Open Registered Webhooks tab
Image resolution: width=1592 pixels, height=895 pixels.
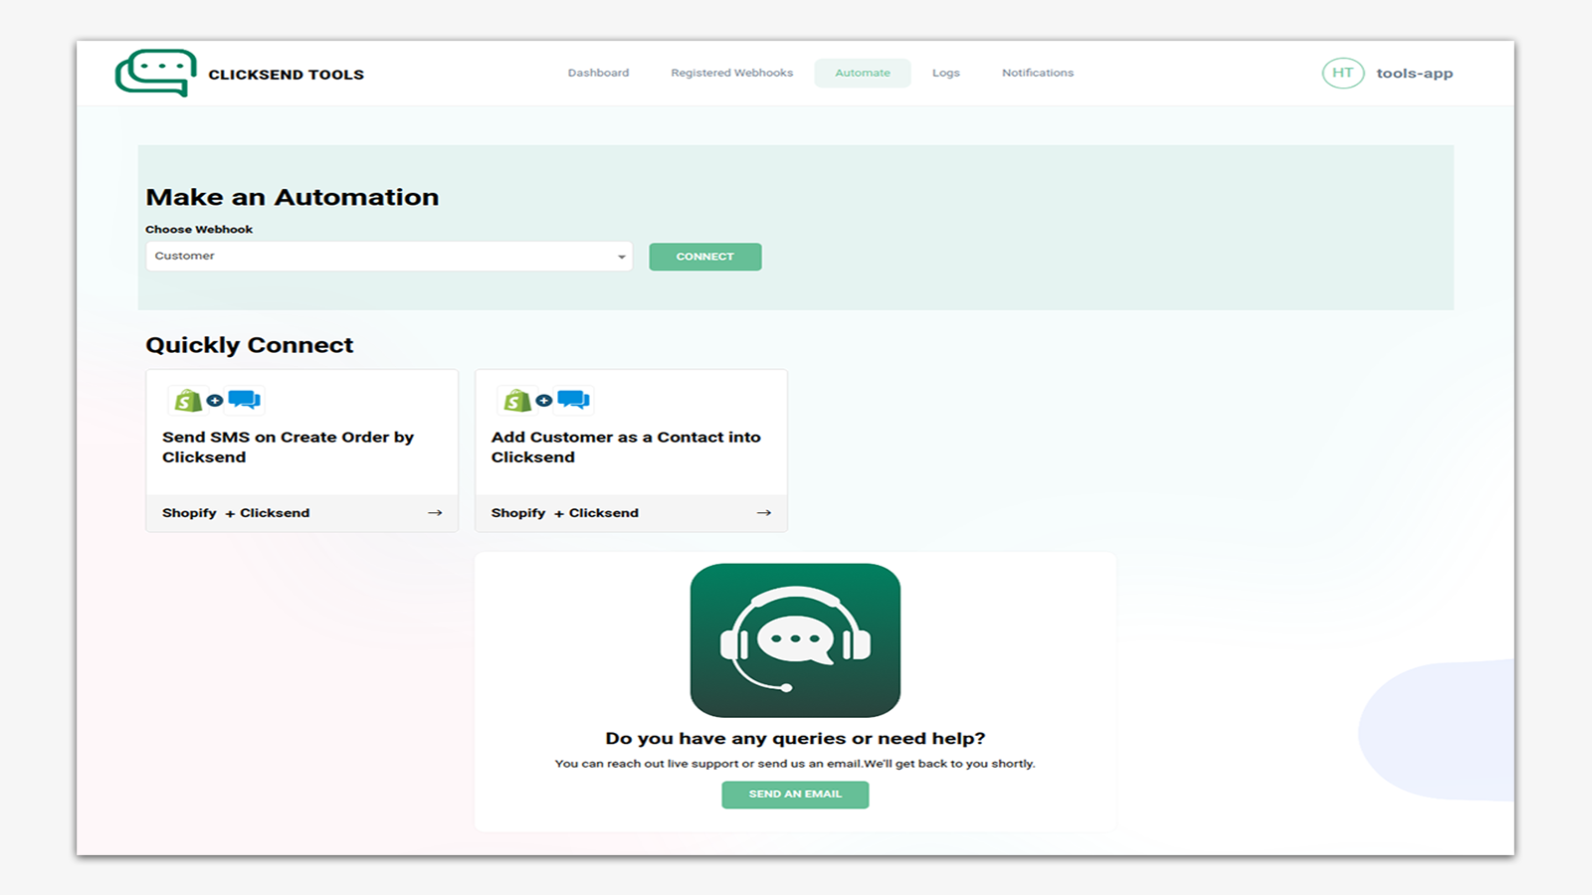[x=731, y=73]
